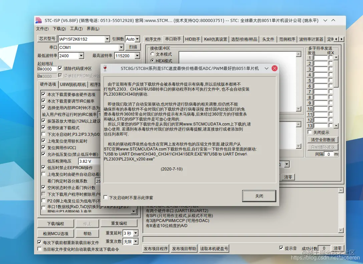Click the bottom info panel scroll-down arrow

pyautogui.click(x=341, y=230)
